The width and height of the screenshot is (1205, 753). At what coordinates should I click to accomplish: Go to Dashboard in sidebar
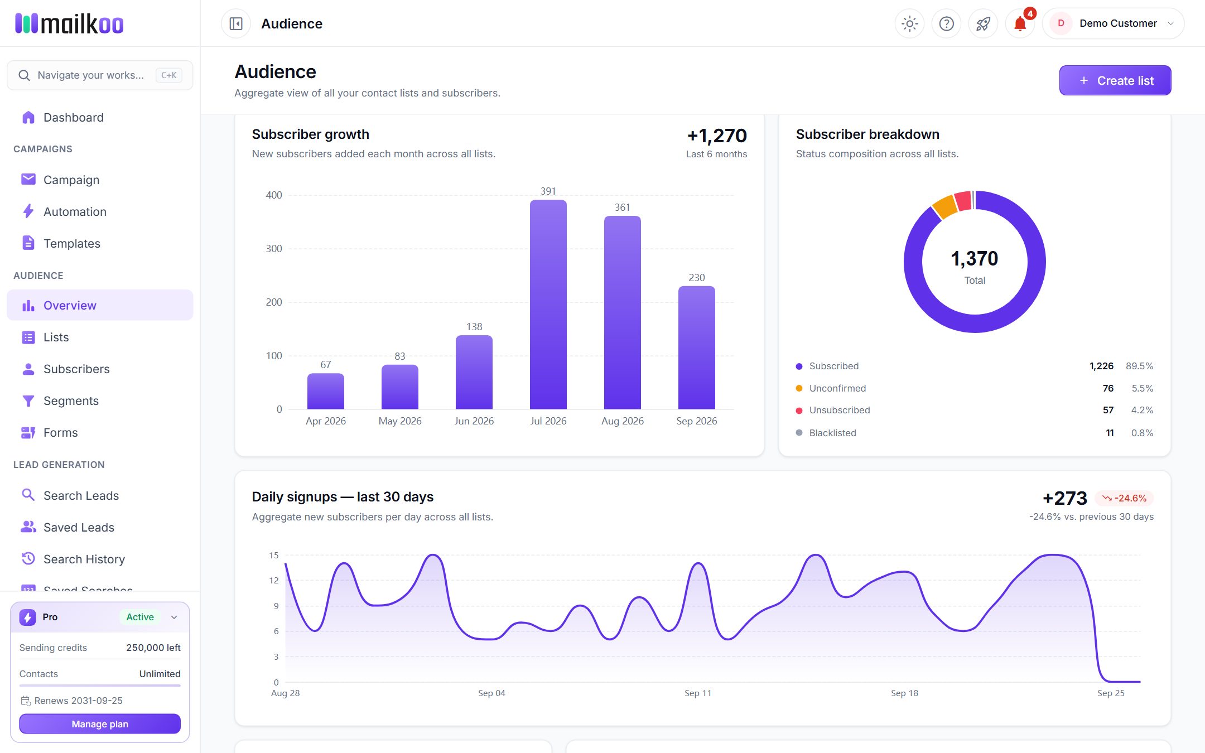(100, 118)
